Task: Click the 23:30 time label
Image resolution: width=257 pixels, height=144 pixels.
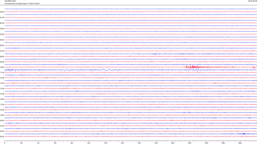Action: tap(2, 137)
